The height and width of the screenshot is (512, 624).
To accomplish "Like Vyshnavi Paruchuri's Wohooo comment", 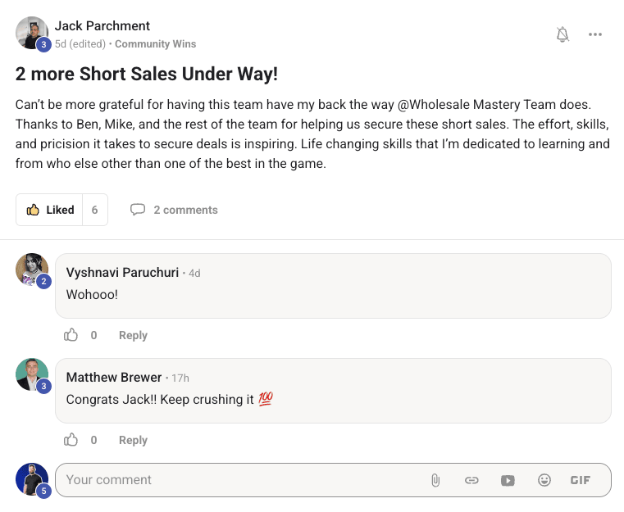I will [x=72, y=335].
